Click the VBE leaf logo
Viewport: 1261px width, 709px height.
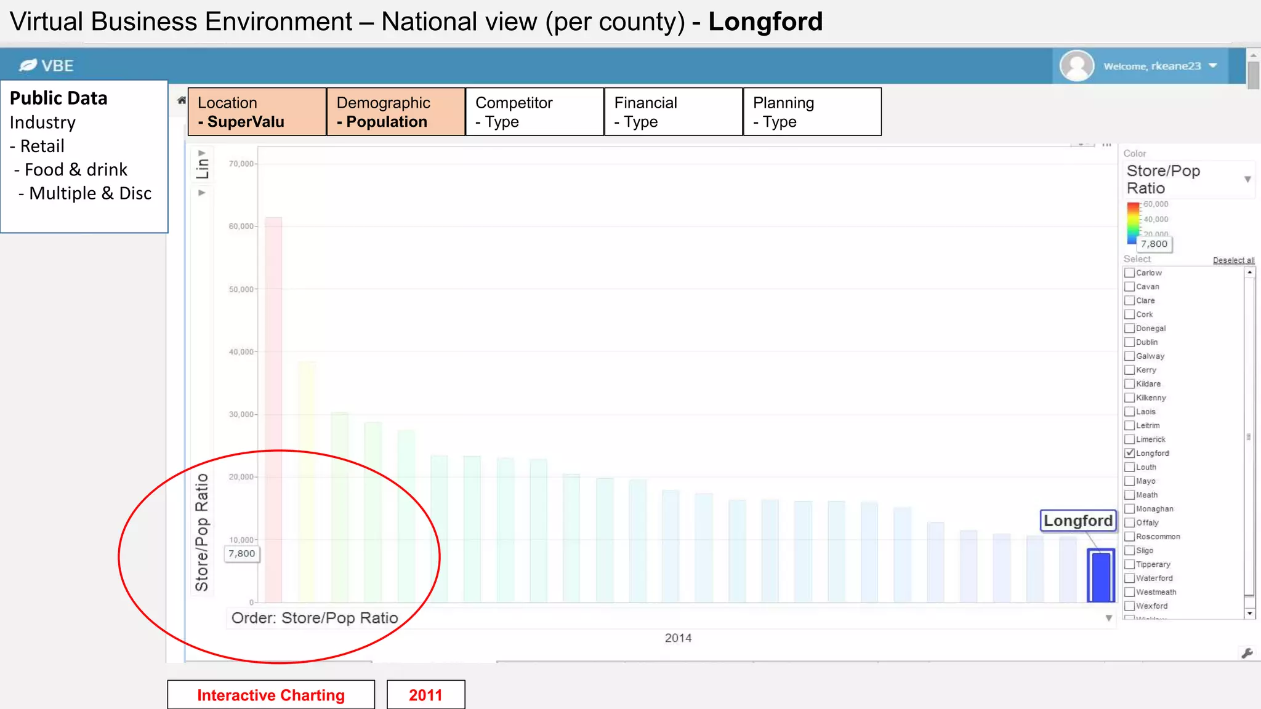coord(28,65)
